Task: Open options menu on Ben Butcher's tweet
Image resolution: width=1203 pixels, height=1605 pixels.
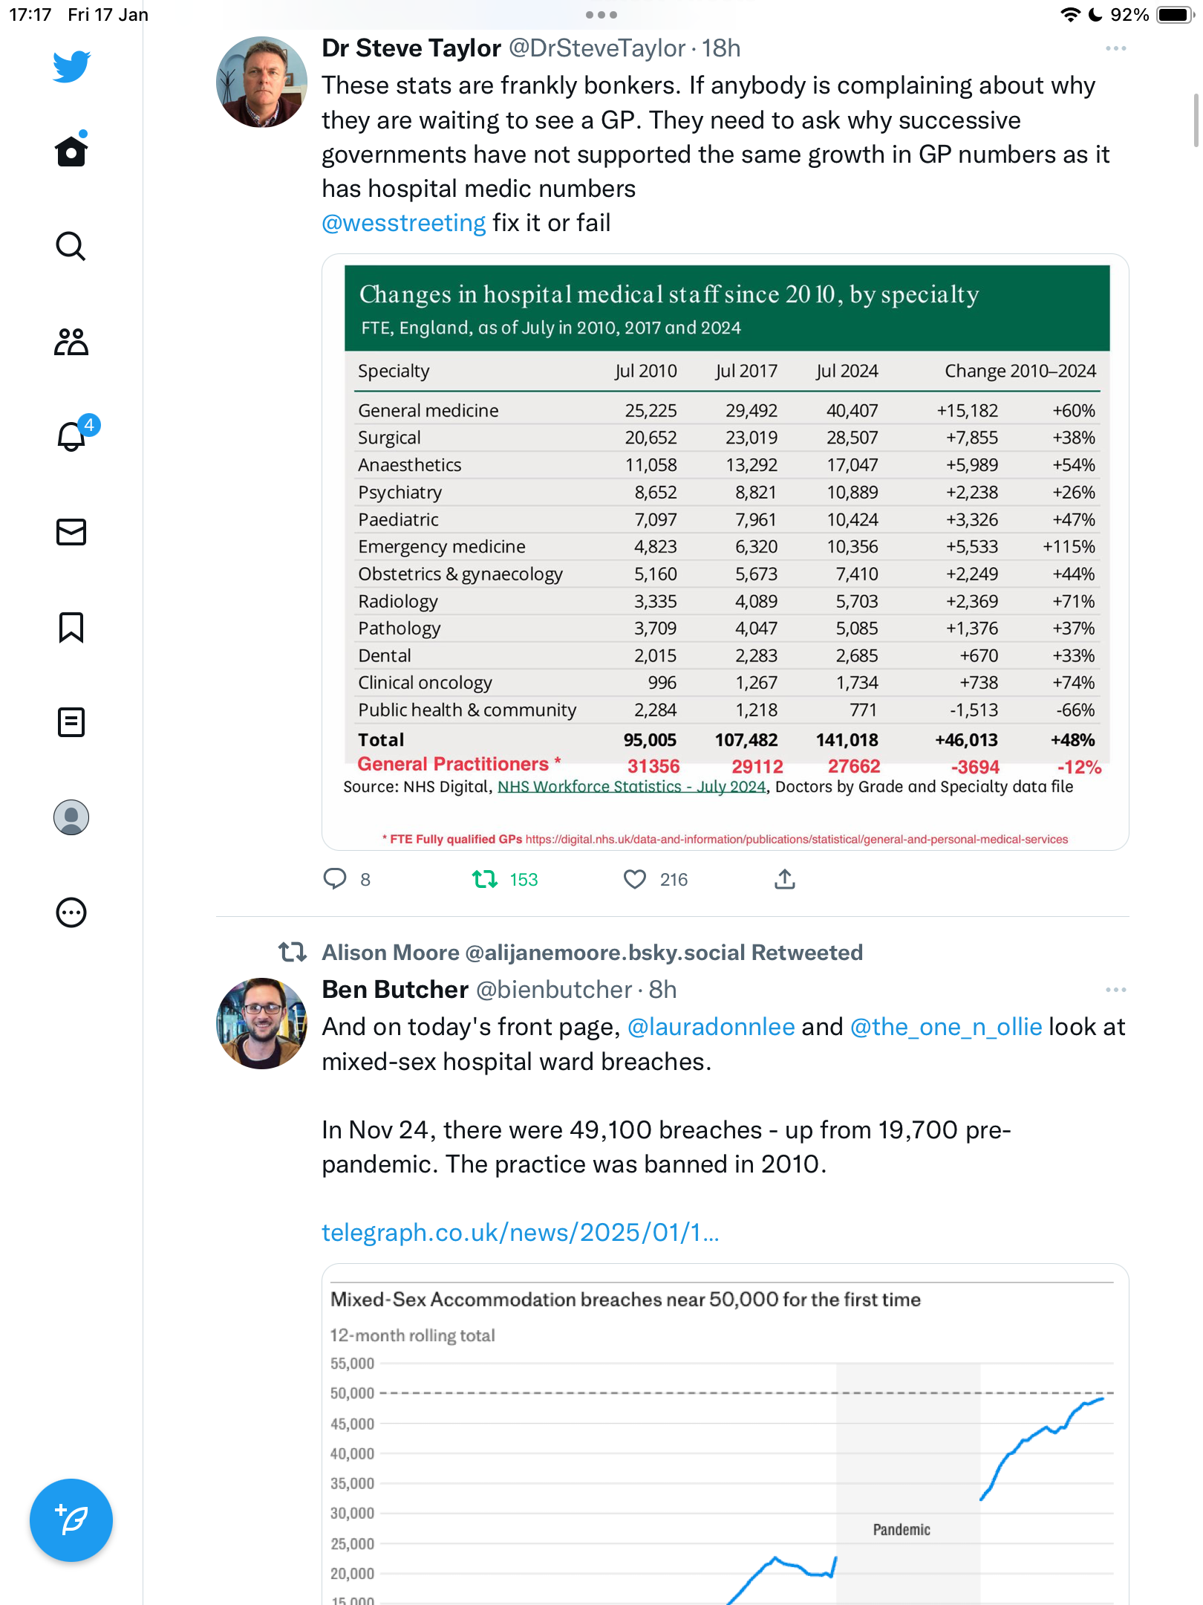Action: [1115, 990]
